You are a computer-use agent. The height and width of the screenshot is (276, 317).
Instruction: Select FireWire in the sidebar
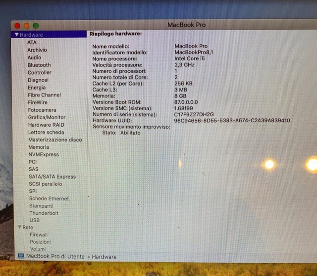[x=38, y=102]
